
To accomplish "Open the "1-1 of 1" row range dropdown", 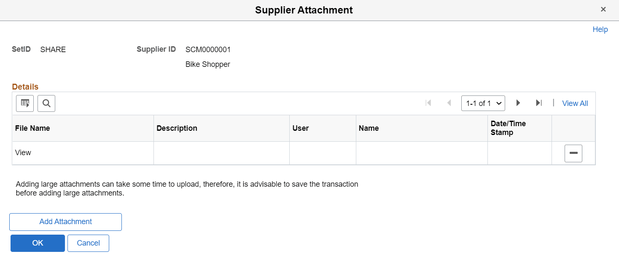I will tap(483, 103).
